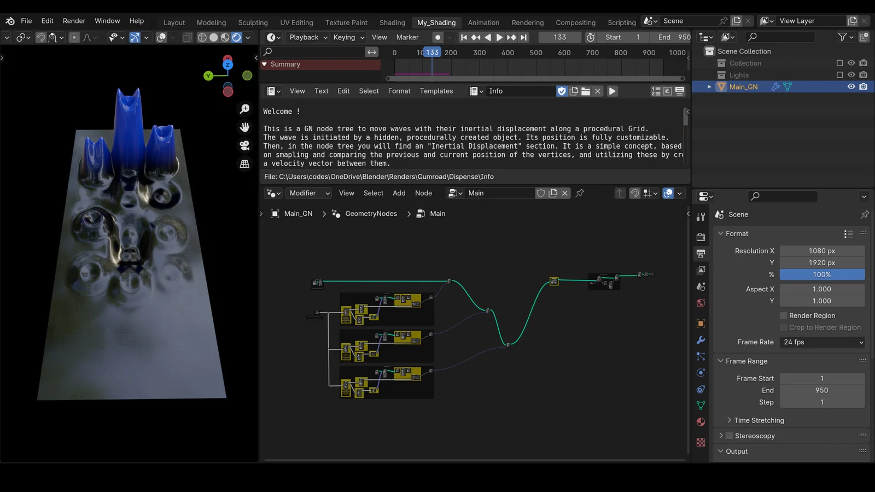
Task: Select the Output Properties printer icon
Action: pyautogui.click(x=701, y=253)
